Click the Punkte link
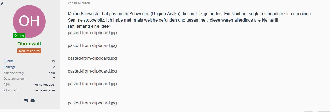This screenshot has height=112, width=330. click(x=9, y=61)
